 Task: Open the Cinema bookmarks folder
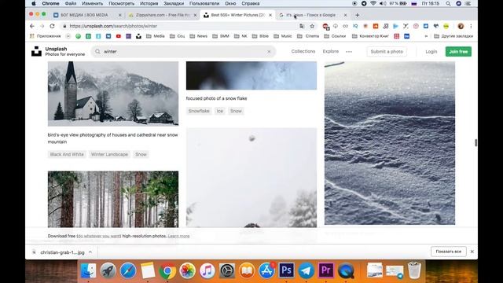(308, 36)
